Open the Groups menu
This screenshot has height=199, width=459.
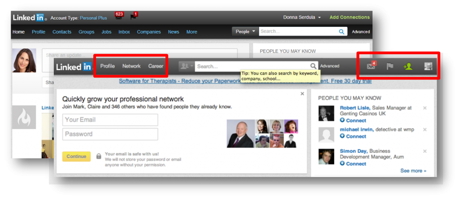click(87, 32)
